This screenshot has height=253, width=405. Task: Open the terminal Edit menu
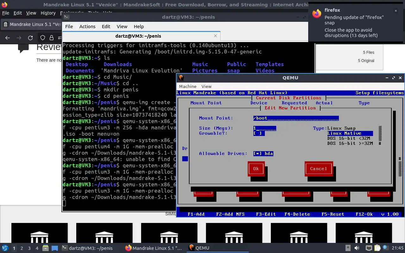click(x=106, y=27)
